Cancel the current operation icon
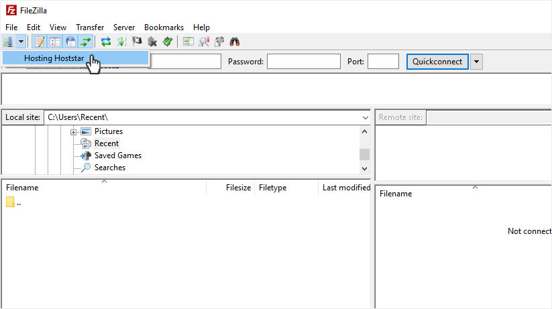The height and width of the screenshot is (309, 552). coord(137,42)
